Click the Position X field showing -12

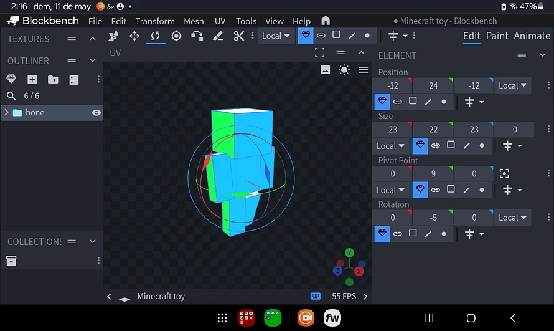click(x=393, y=85)
